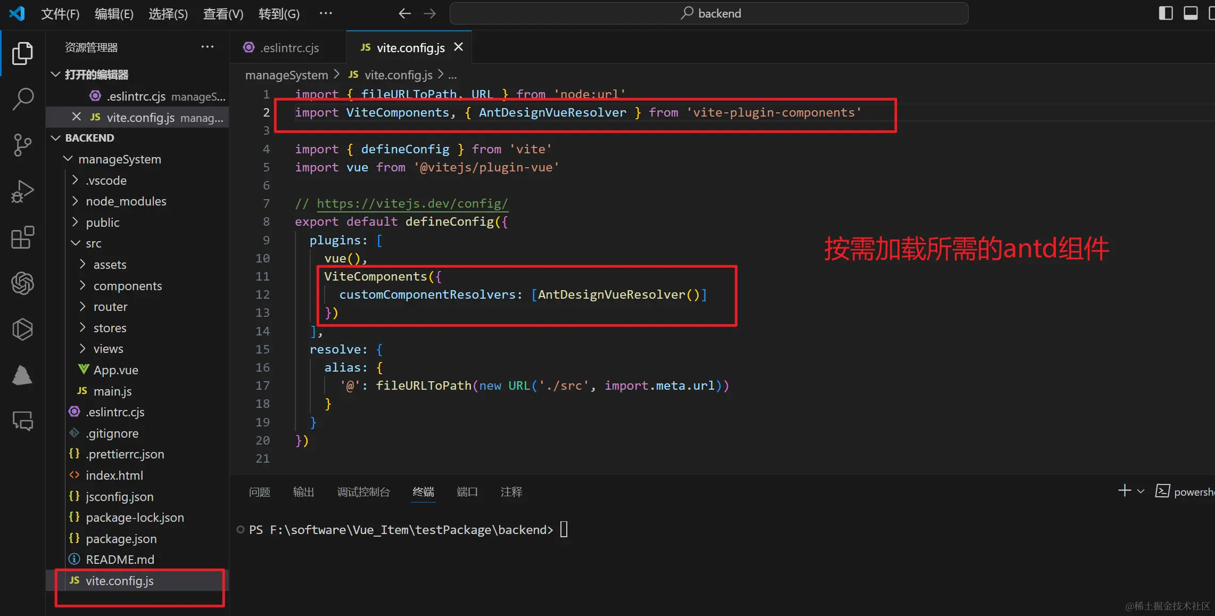Open the 注释 panel tab

click(x=511, y=492)
